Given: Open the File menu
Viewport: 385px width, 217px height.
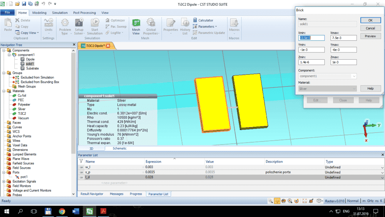Looking at the screenshot, I should click(x=7, y=13).
